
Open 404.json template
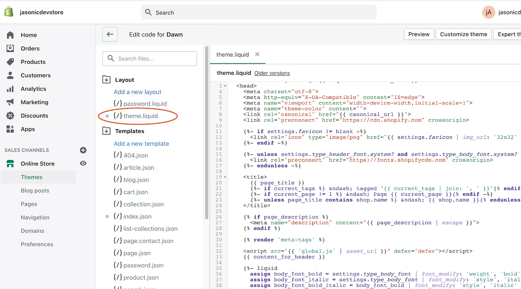(x=131, y=155)
